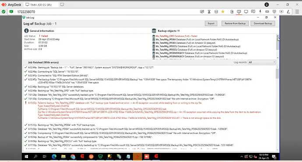Click the Export button
This screenshot has height=162, width=302.
pos(211,24)
